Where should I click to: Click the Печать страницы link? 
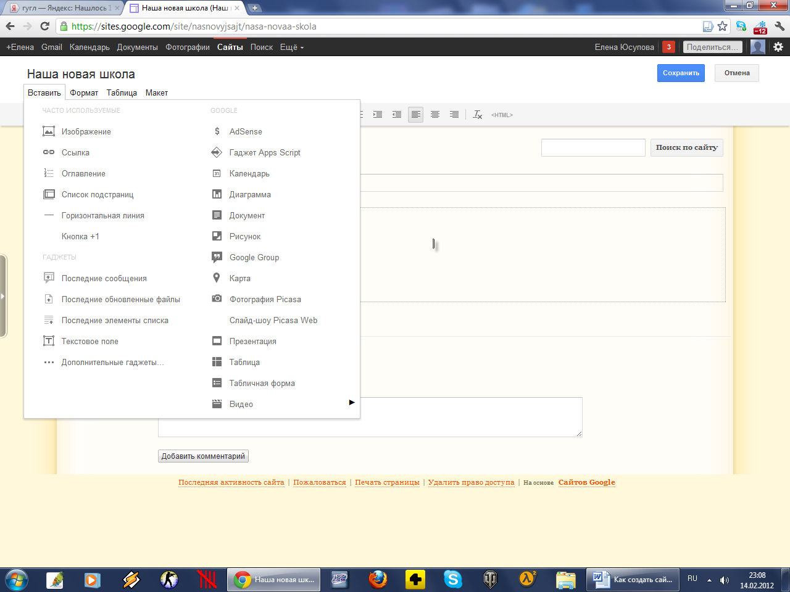387,482
